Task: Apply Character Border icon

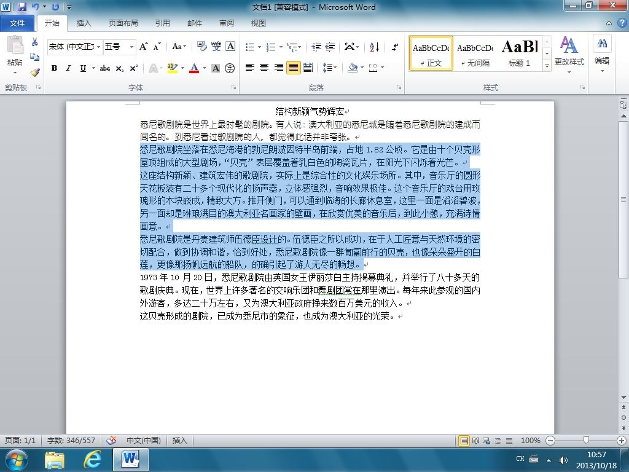Action: [x=230, y=47]
